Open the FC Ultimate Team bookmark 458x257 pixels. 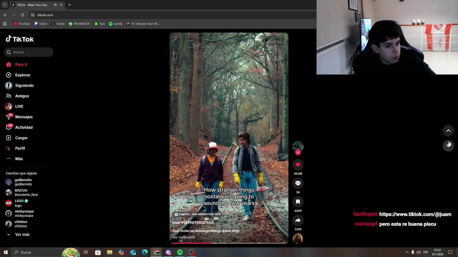143,24
